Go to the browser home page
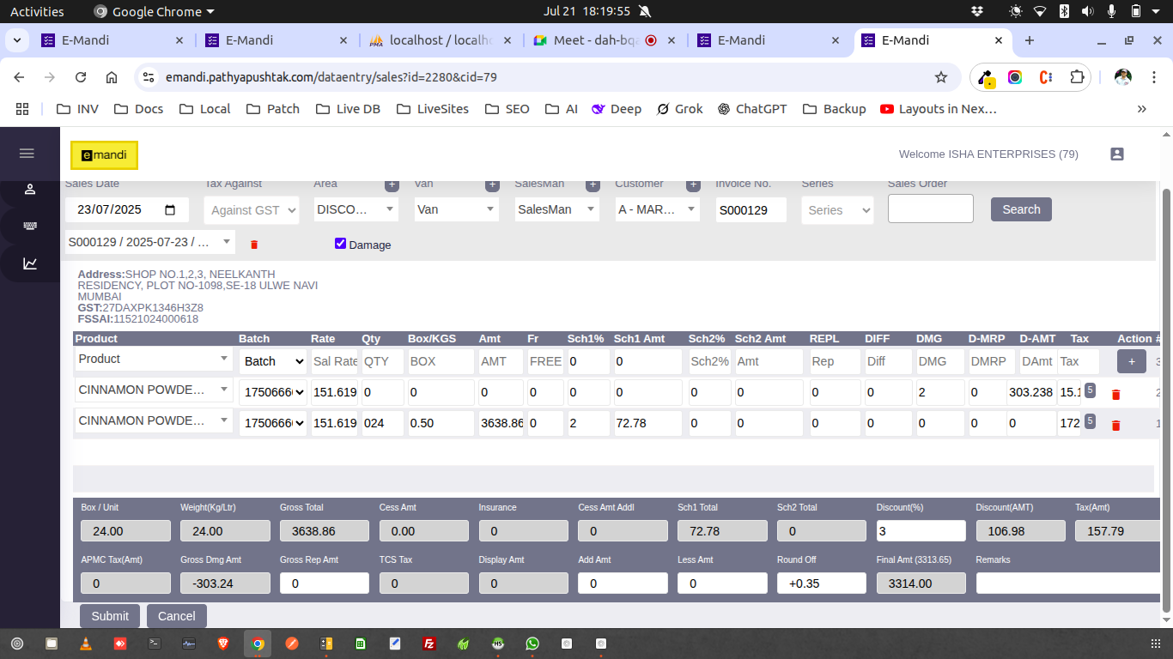 pyautogui.click(x=112, y=77)
